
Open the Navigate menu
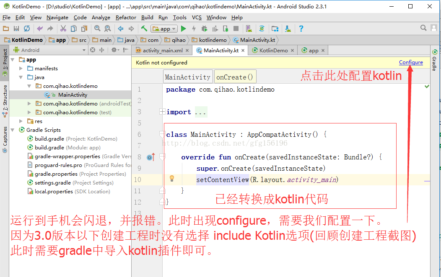[x=57, y=18]
